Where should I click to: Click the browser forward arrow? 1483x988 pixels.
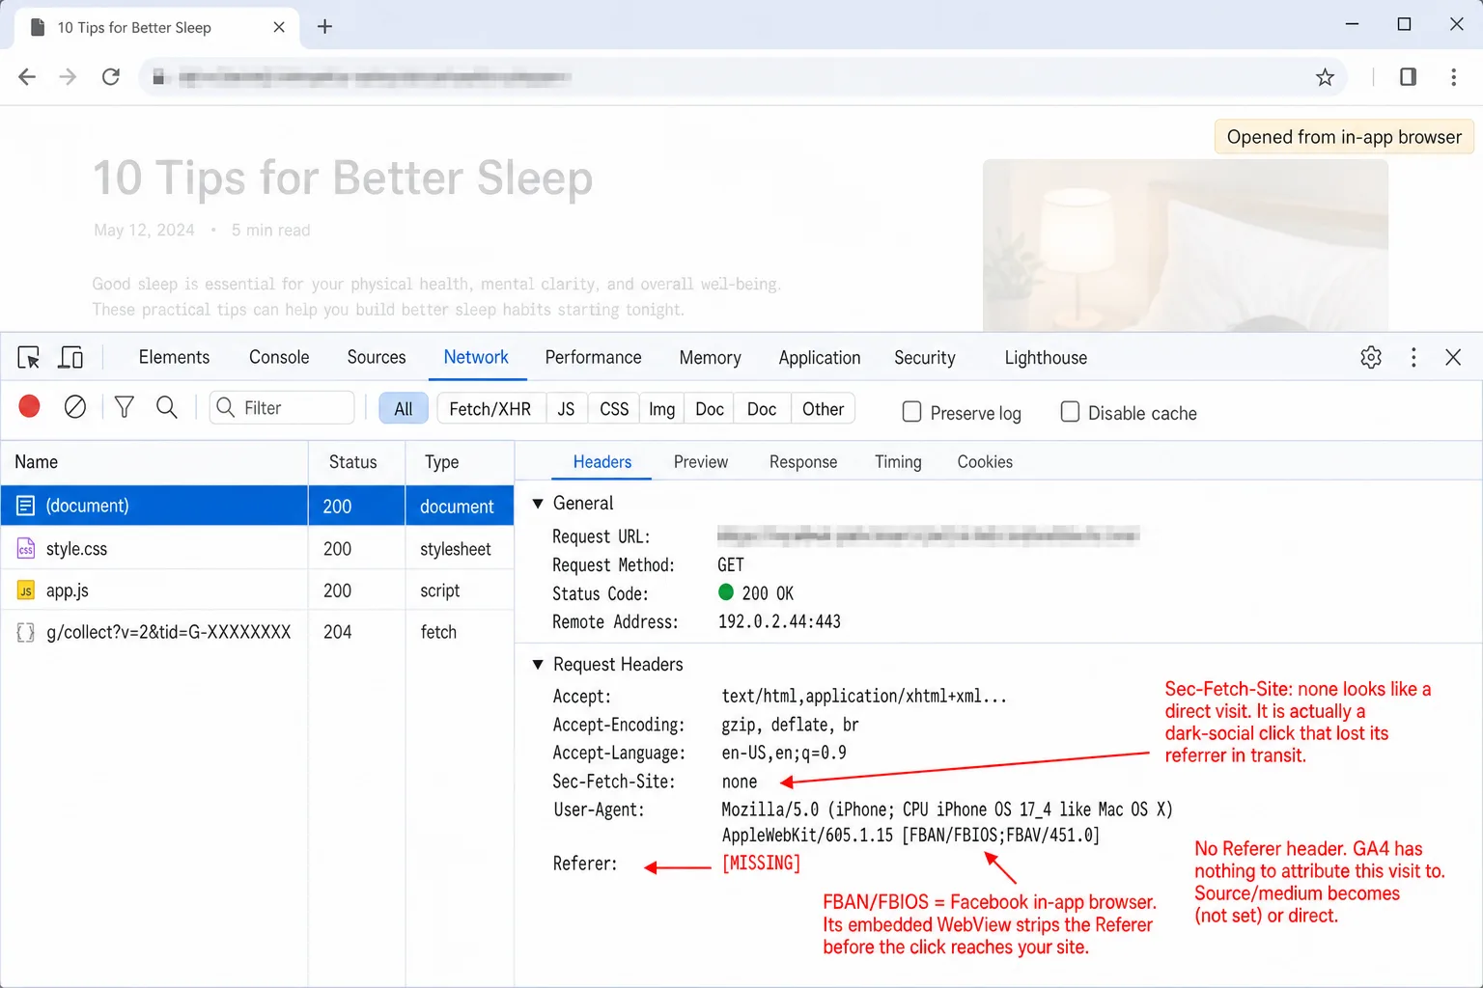tap(68, 77)
